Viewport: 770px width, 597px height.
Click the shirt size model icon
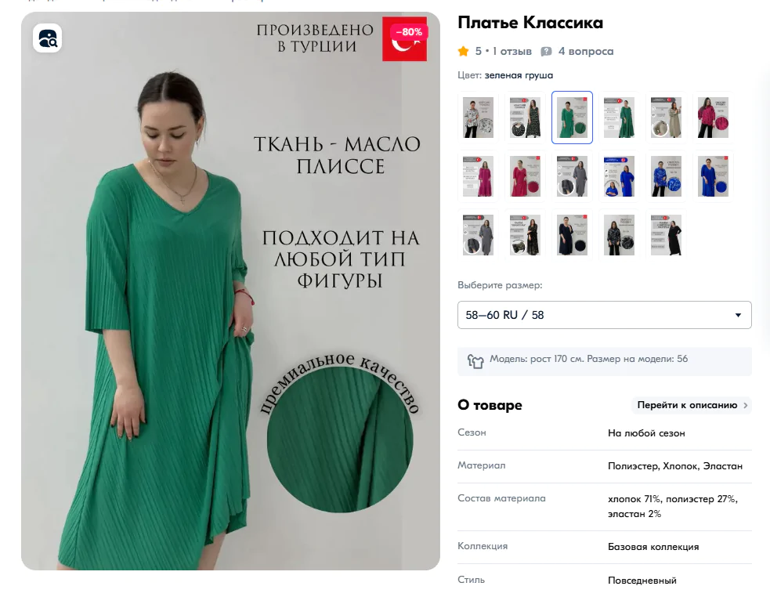click(x=475, y=362)
